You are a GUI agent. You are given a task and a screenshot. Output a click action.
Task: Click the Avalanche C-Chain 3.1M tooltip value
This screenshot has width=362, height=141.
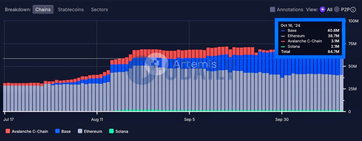[335, 41]
